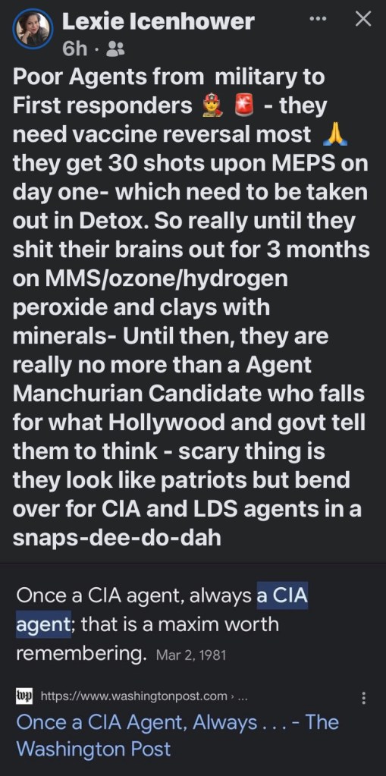Tap the 6h post timestamp
Image resolution: width=386 pixels, height=776 pixels.
click(75, 49)
